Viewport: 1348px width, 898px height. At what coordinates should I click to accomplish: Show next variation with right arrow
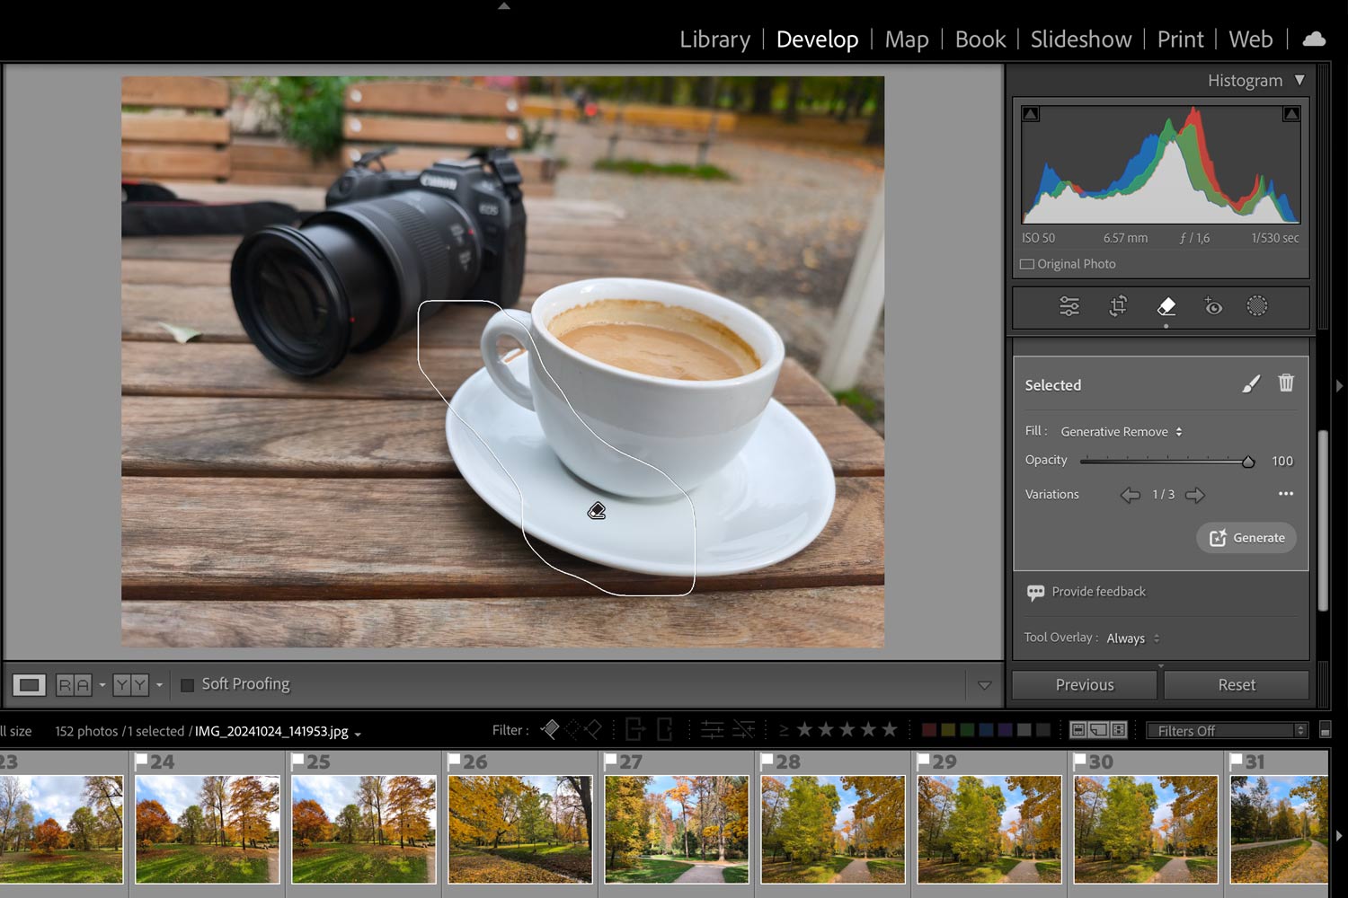(1195, 495)
